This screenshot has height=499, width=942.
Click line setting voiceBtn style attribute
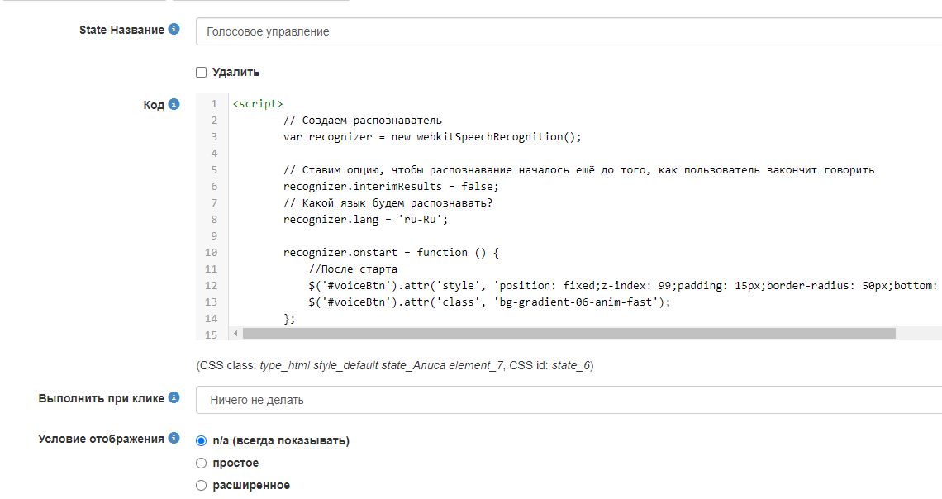[x=625, y=285]
